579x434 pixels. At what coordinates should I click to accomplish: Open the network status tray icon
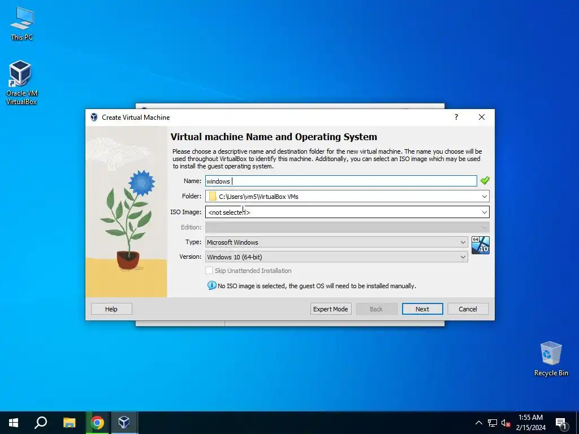[x=492, y=423]
